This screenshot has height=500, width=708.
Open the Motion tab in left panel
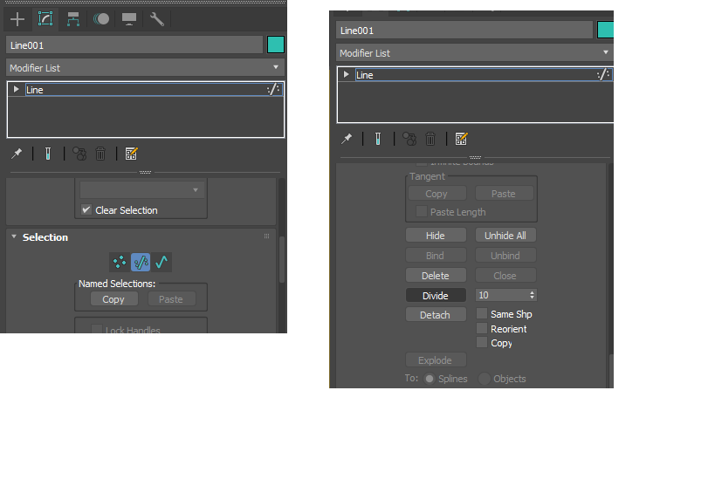click(x=101, y=19)
